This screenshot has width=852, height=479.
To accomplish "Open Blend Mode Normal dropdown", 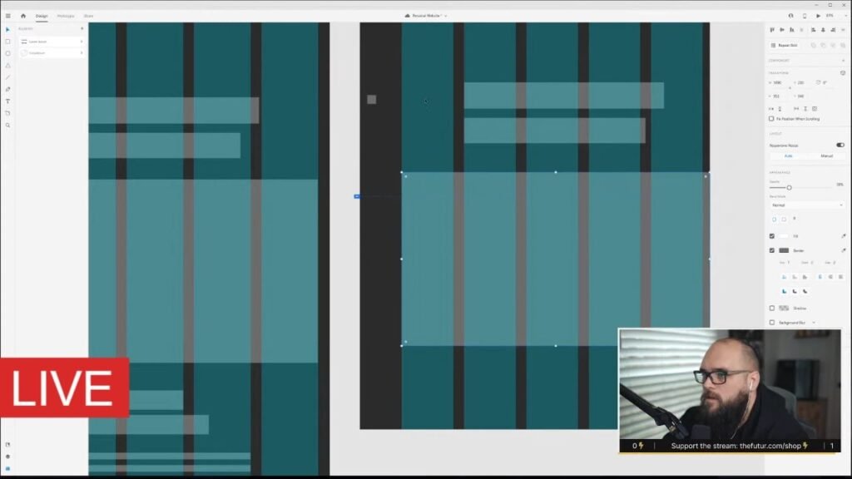I will click(807, 205).
